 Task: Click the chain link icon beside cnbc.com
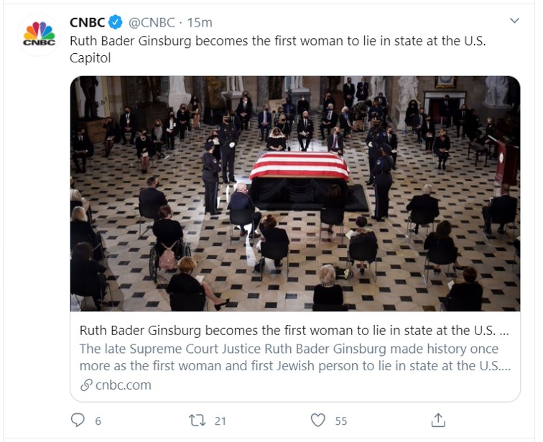86,385
